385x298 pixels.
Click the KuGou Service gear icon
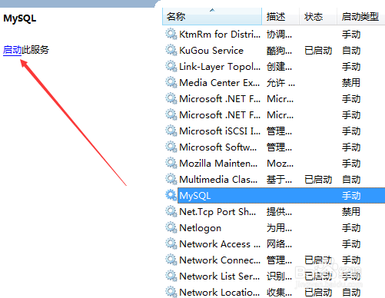click(171, 50)
